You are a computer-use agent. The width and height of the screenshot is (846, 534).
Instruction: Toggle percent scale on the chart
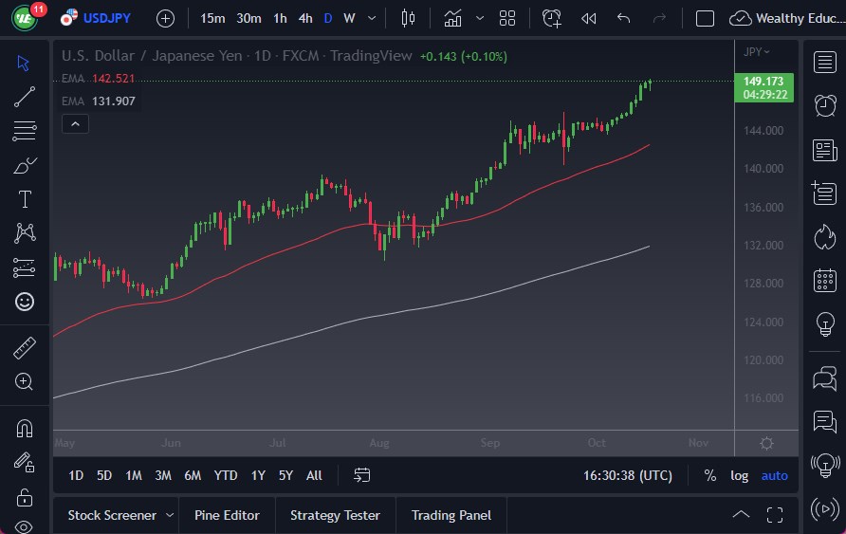tap(709, 475)
